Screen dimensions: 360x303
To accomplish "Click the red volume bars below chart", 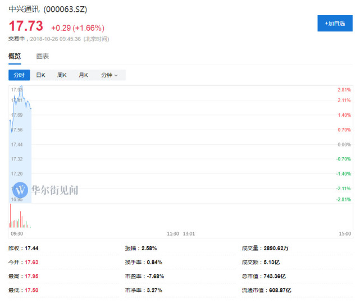I will [x=11, y=217].
